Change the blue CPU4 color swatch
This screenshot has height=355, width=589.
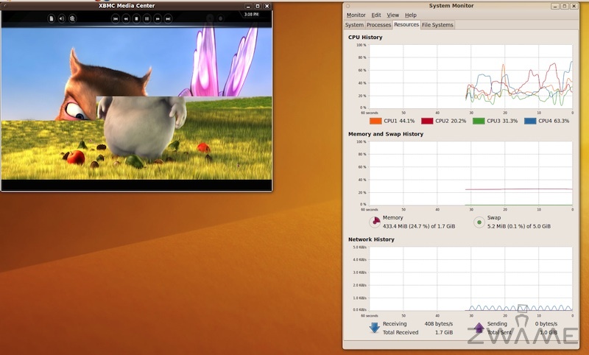[x=530, y=121]
